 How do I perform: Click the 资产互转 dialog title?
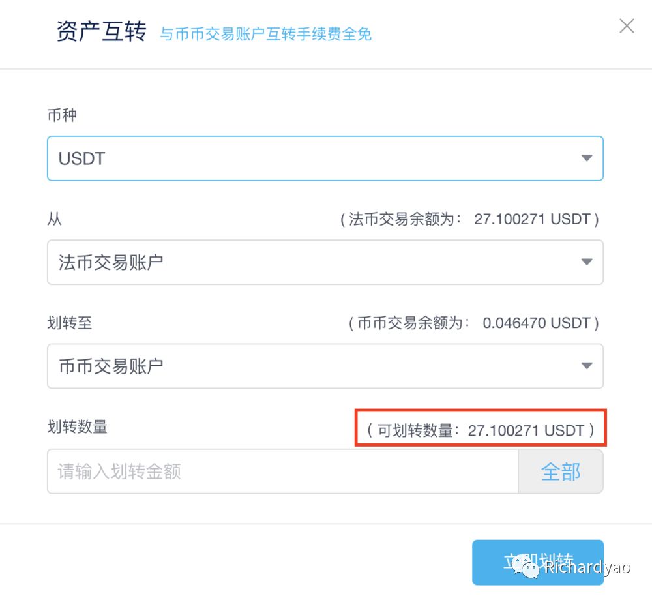(101, 31)
